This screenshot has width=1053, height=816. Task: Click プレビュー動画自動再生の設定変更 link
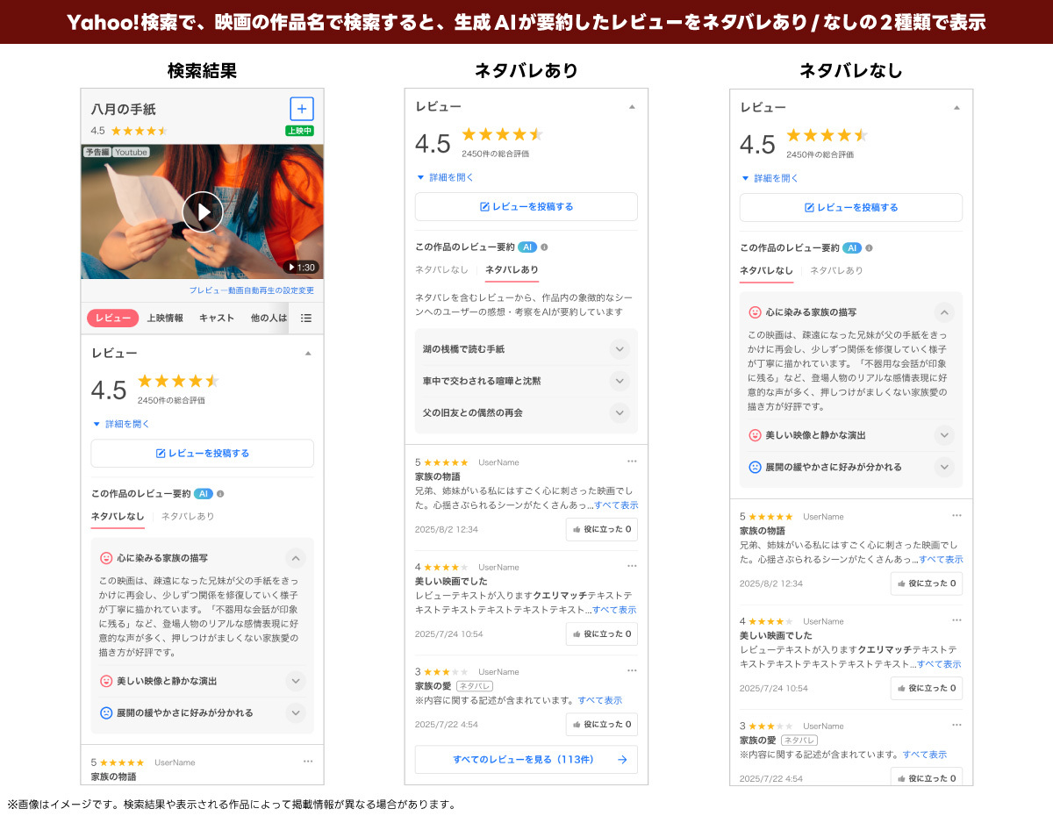[x=251, y=290]
